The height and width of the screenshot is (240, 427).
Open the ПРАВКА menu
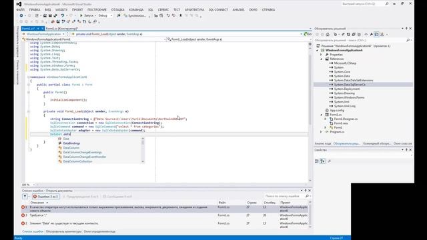tap(35, 9)
